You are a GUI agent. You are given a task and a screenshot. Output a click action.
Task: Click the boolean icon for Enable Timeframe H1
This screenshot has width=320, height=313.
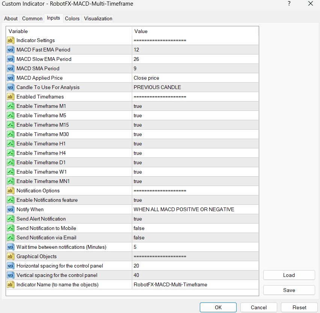[11, 144]
